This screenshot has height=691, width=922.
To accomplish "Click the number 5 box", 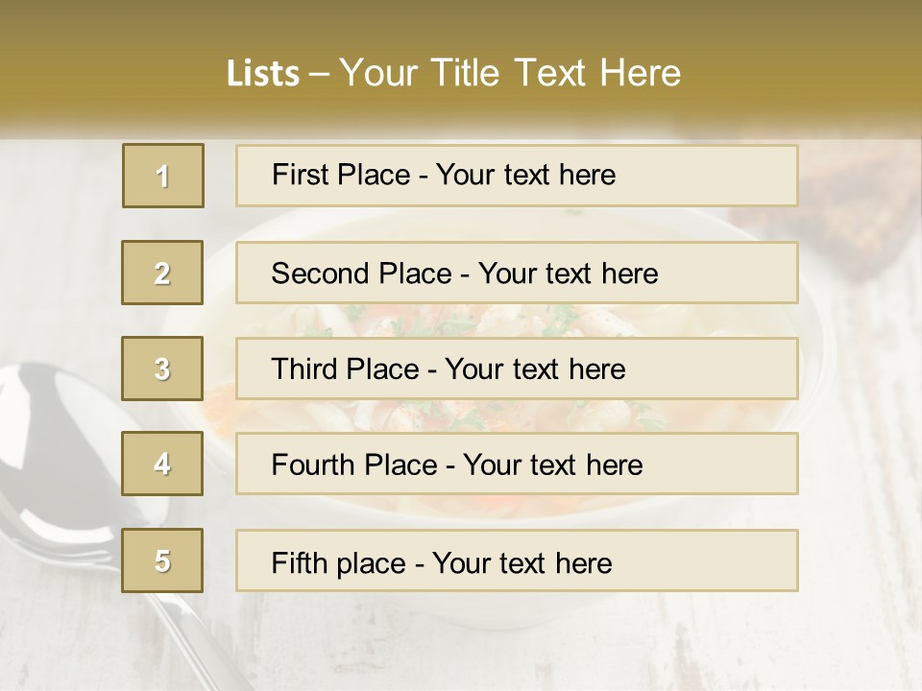I will [x=162, y=560].
